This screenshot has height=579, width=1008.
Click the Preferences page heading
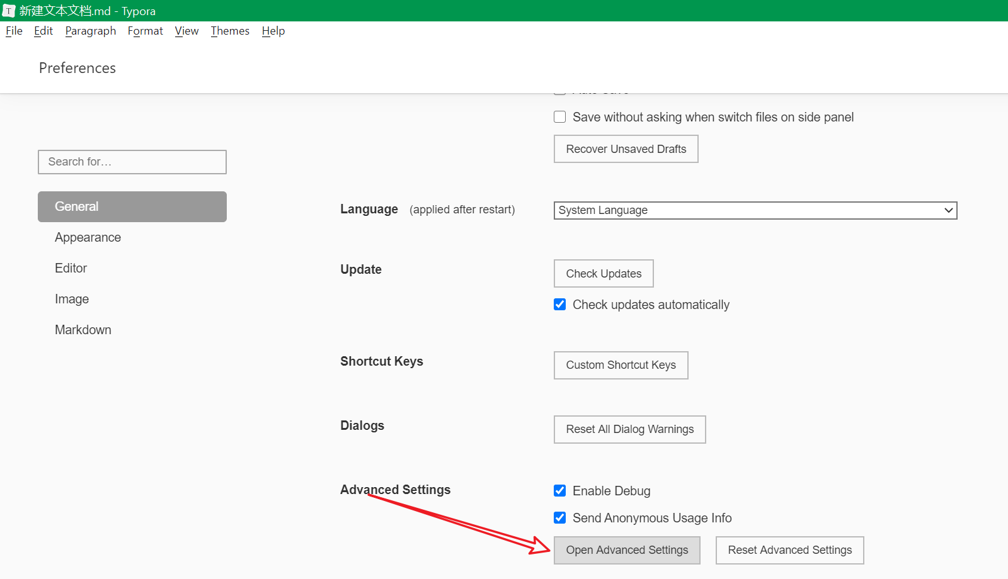click(77, 68)
